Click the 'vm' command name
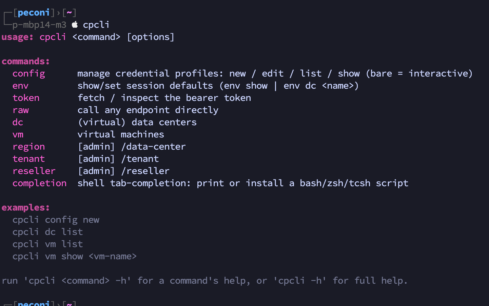 pos(18,135)
